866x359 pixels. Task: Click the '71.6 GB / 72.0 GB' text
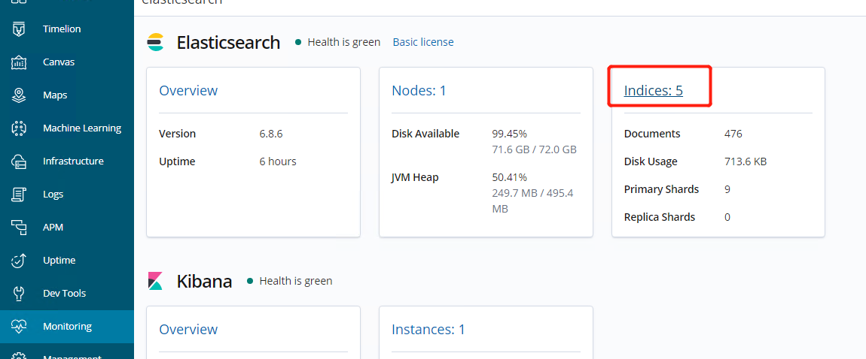[534, 149]
